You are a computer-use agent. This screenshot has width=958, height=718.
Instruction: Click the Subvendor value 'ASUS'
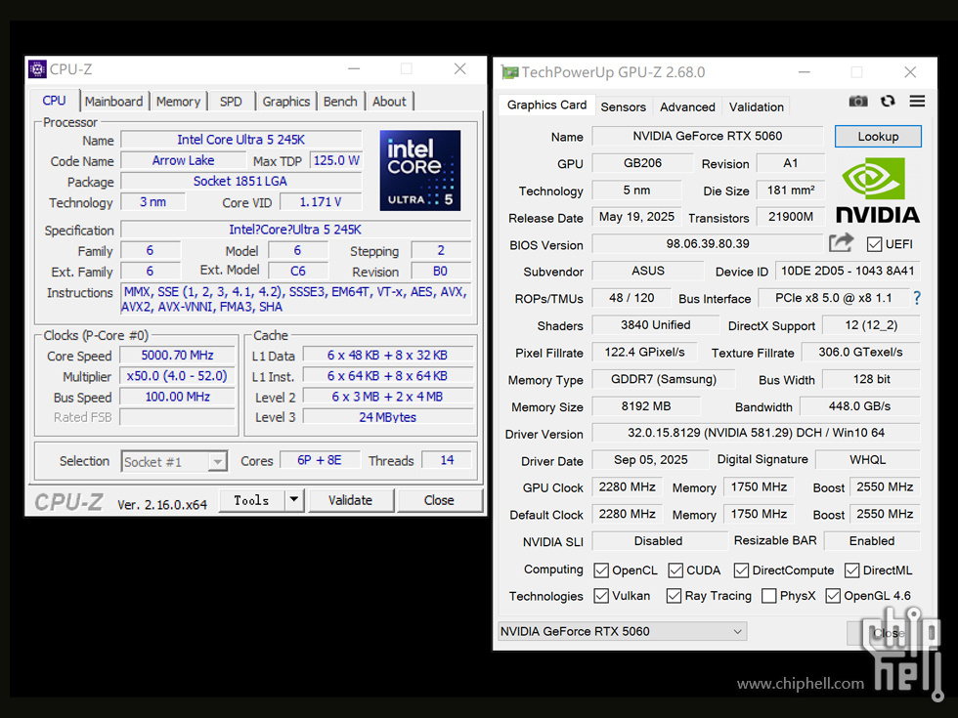tap(648, 272)
